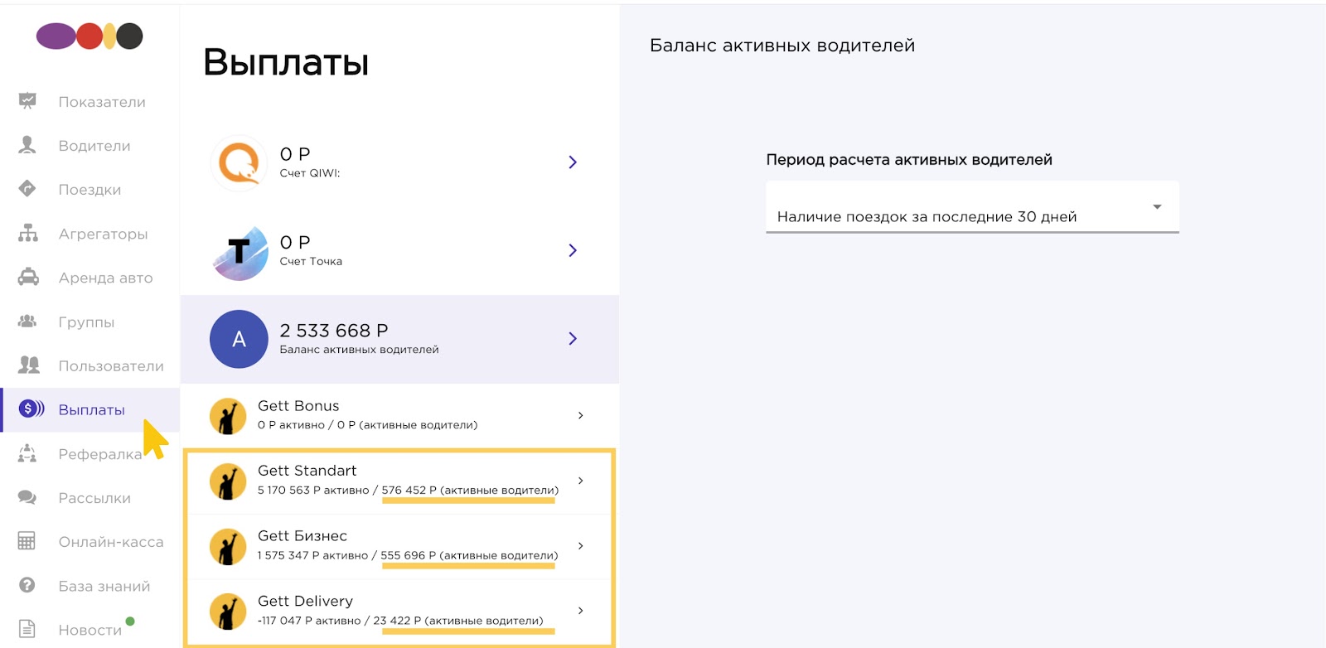
Task: Click the Выплаты page heading
Action: point(286,63)
